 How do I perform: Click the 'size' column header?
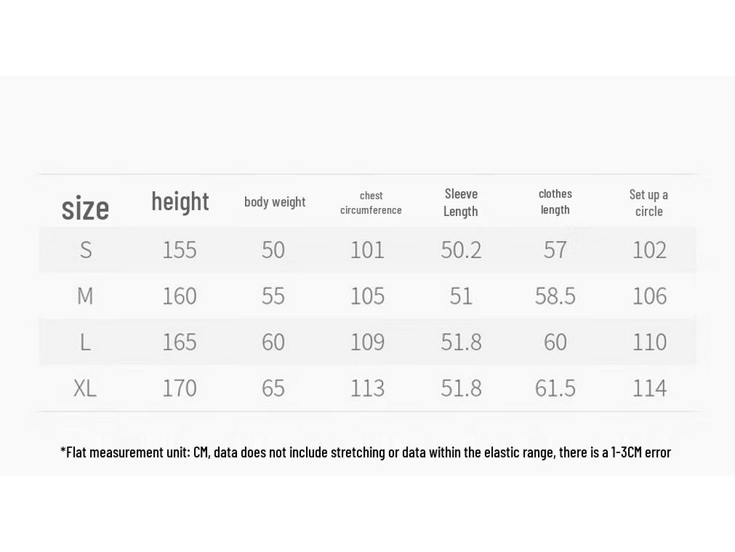point(85,208)
